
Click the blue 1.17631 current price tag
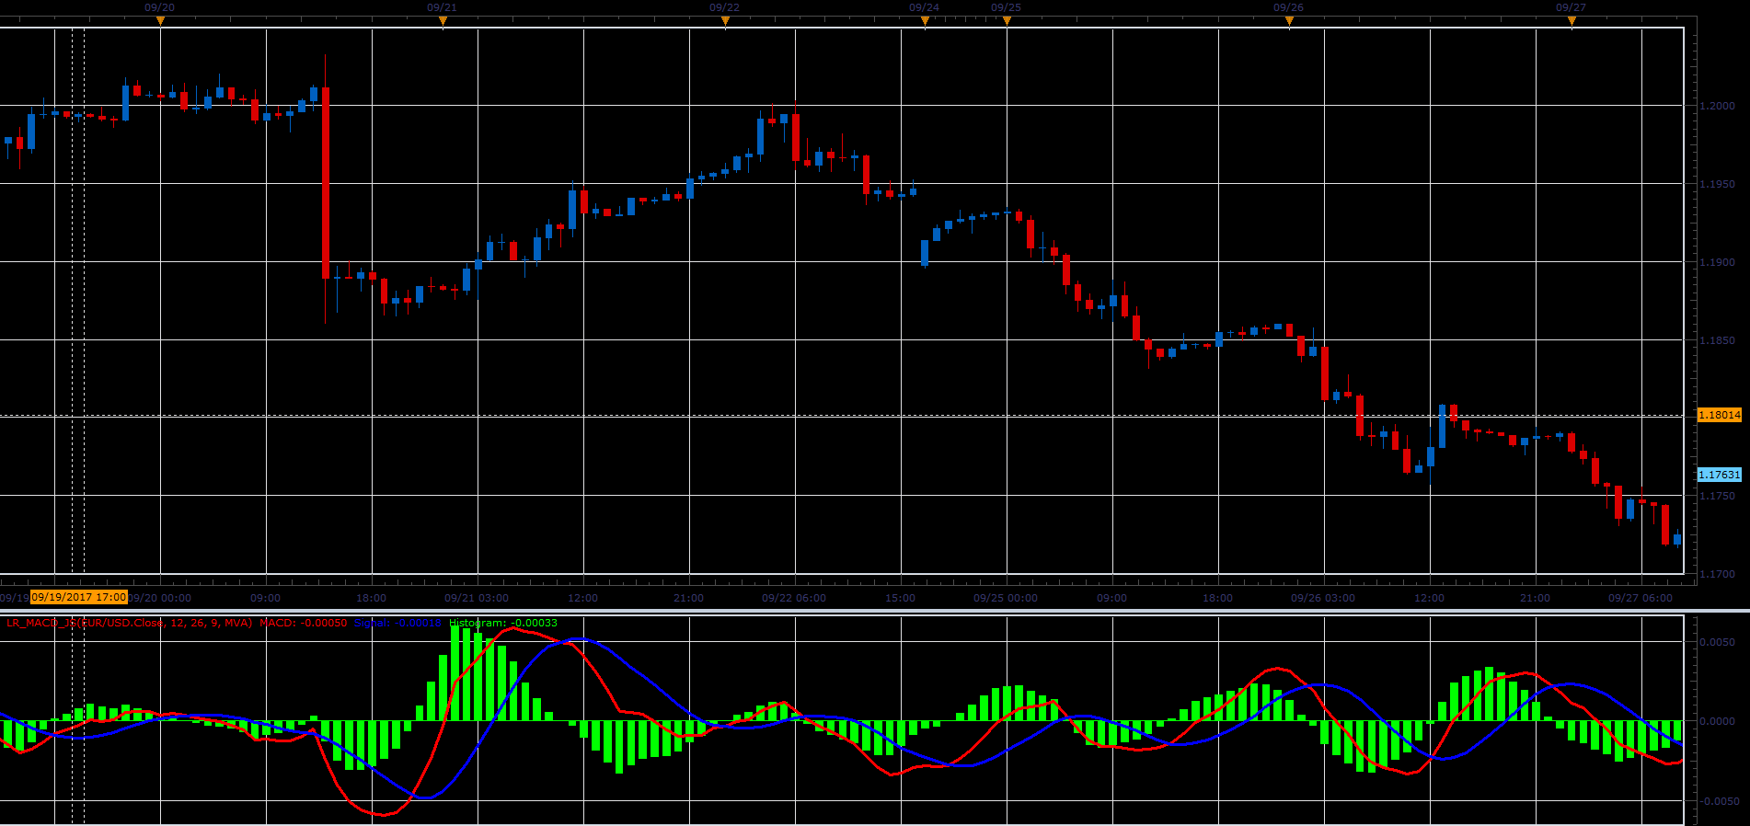click(1719, 475)
